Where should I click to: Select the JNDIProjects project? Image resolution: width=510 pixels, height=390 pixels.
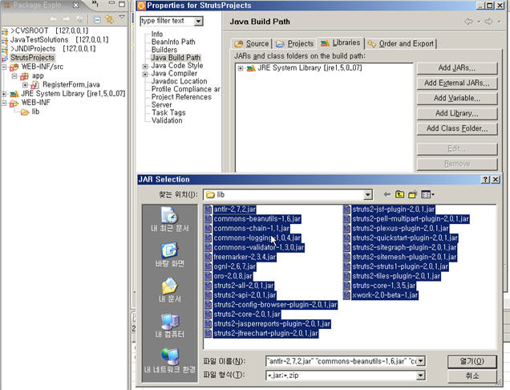click(54, 49)
